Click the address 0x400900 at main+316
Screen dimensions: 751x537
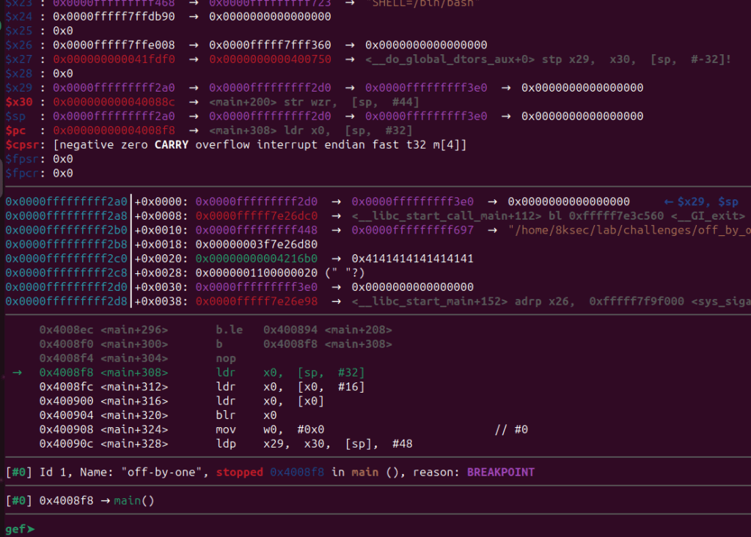point(66,401)
